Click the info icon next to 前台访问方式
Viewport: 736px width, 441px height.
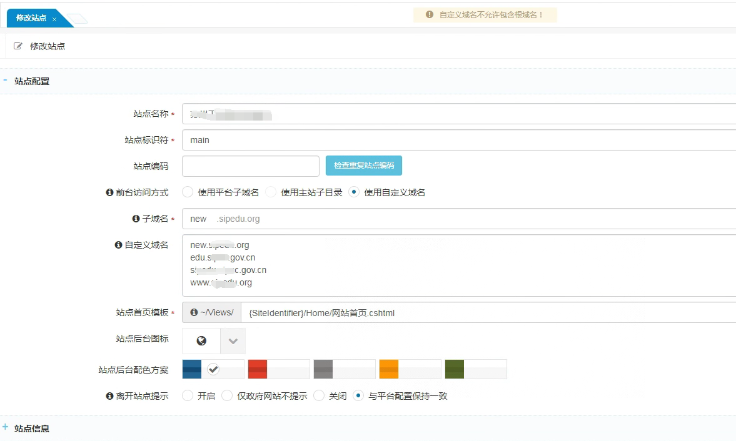click(109, 192)
